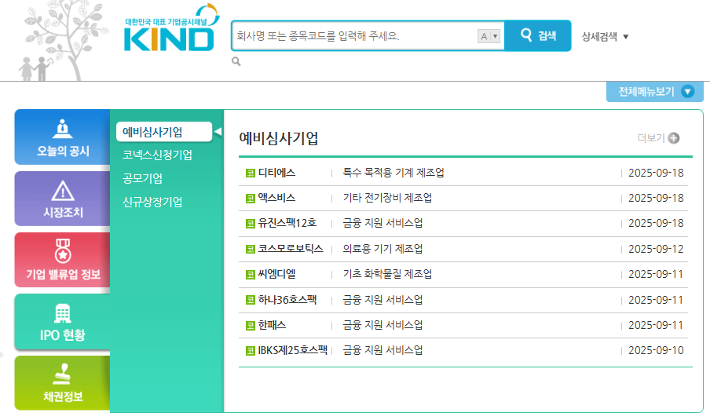Open 하나36호스팩 company link
The width and height of the screenshot is (710, 420).
click(x=287, y=300)
